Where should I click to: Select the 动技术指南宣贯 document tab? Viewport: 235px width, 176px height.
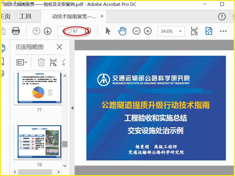pyautogui.click(x=74, y=16)
